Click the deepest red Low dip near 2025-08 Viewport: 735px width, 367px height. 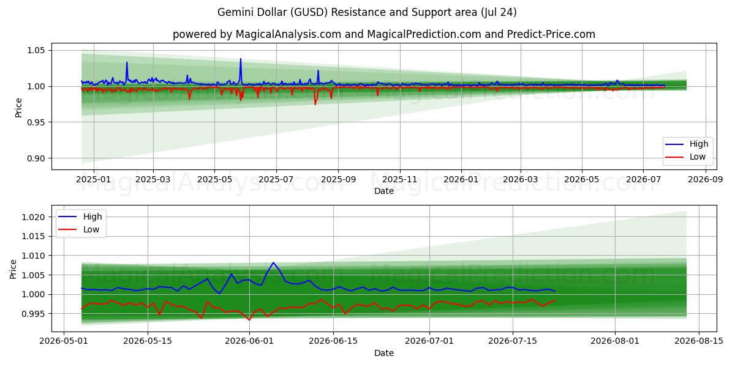(315, 104)
